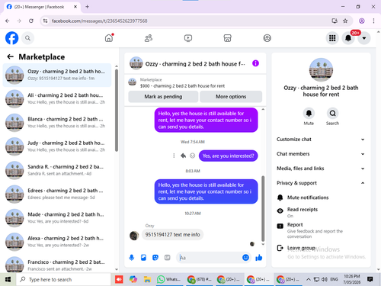Reply to the 'Yes, are you interested?' message
This screenshot has height=286, width=381.
pyautogui.click(x=183, y=156)
